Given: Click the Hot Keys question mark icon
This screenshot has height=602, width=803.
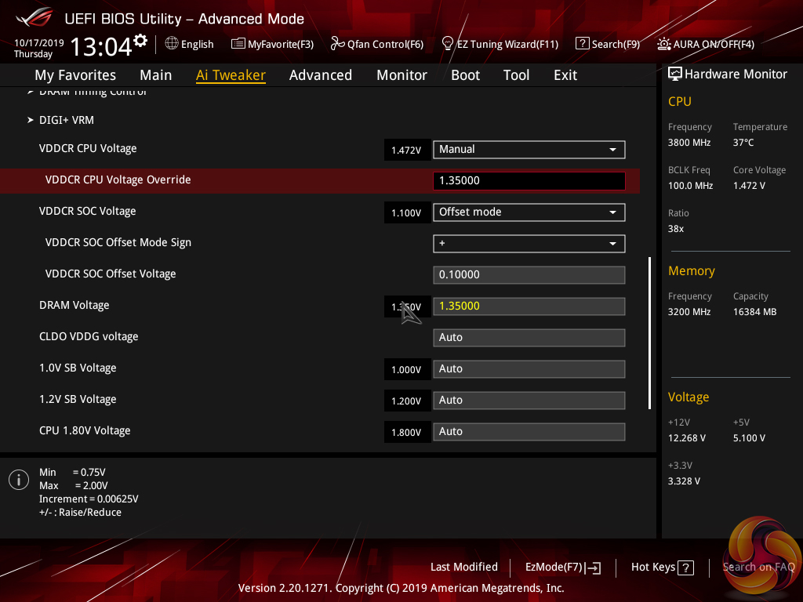Looking at the screenshot, I should click(685, 568).
